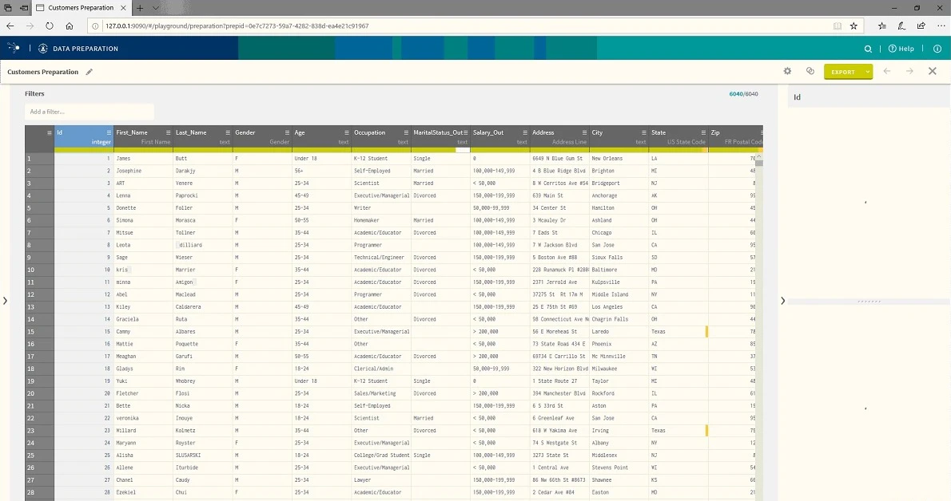951x501 pixels.
Task: Open the Last_Name column menu
Action: click(228, 132)
